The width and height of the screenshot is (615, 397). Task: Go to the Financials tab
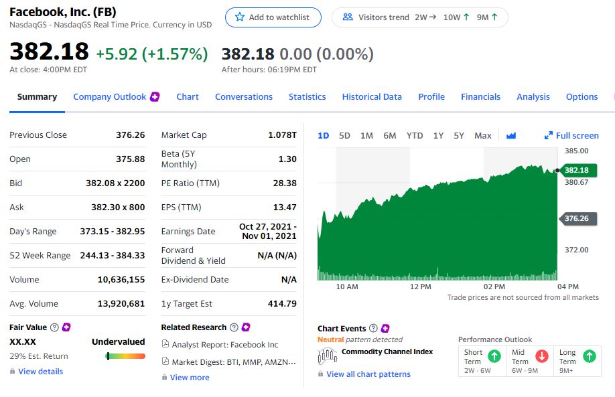480,97
